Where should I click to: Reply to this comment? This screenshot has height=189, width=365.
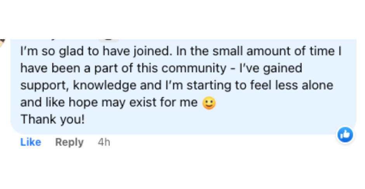tap(69, 142)
